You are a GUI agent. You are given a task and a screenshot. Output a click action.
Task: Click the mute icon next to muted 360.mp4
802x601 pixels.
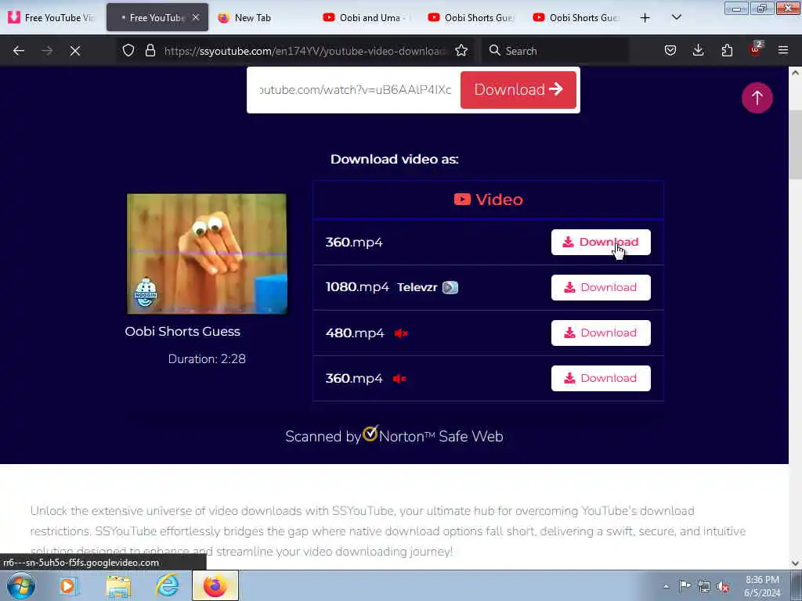399,379
